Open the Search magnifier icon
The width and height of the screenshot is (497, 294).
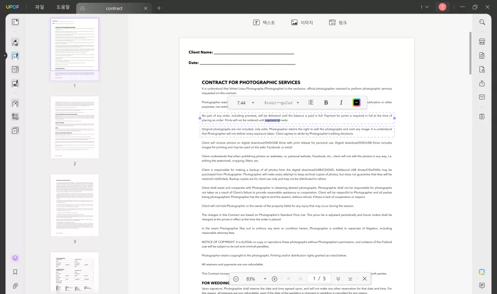coord(482,22)
